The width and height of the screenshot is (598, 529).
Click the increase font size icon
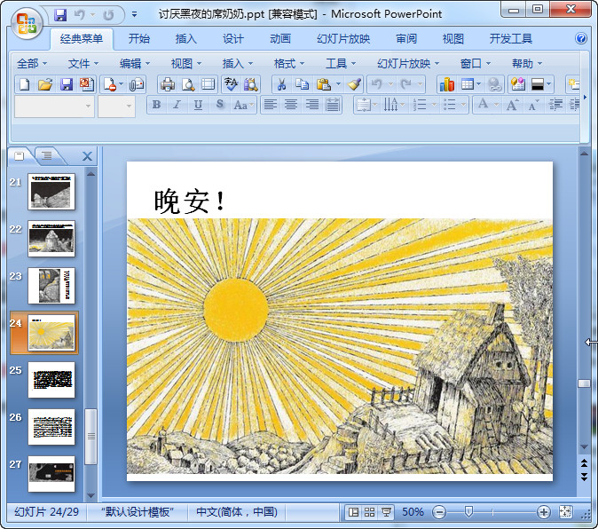512,105
